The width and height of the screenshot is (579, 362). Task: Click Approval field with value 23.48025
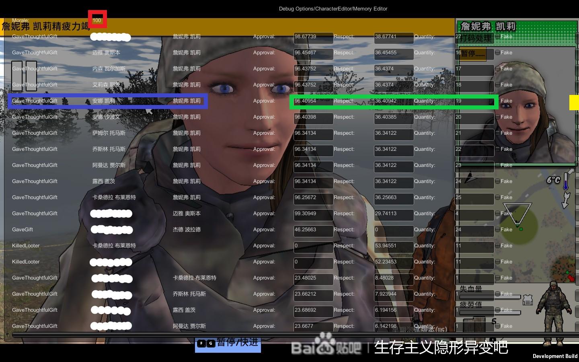313,279
